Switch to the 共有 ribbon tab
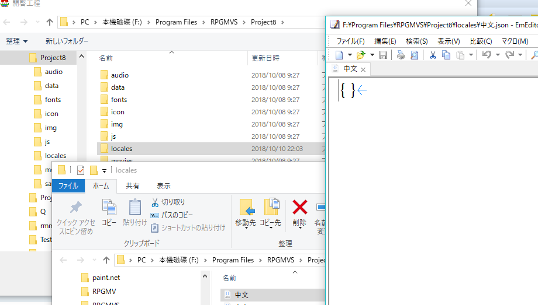 [x=132, y=186]
